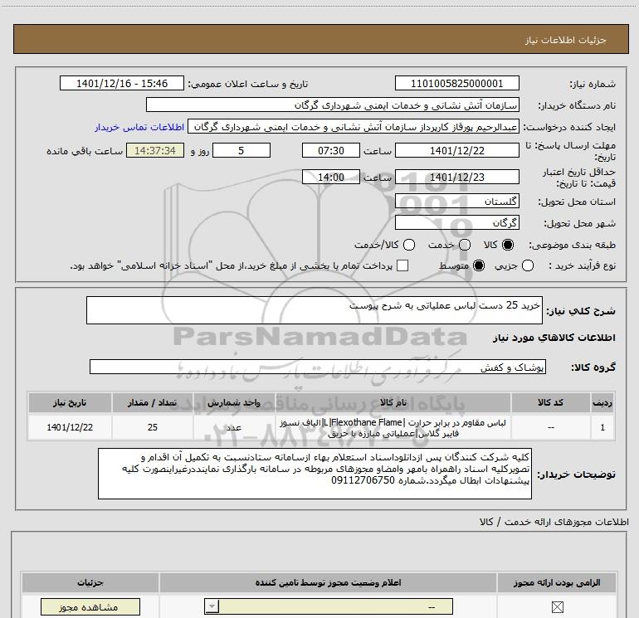Click the تعداد / مقدار column header
Image resolution: width=639 pixels, height=618 pixels.
tap(153, 402)
